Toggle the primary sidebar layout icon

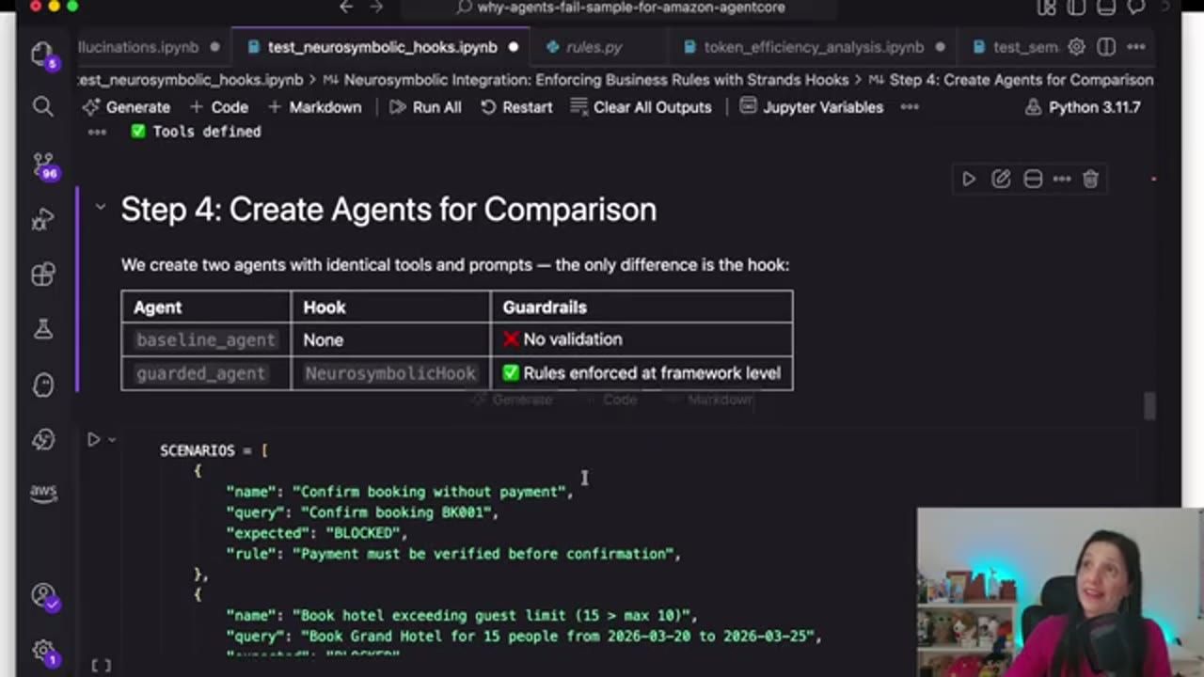tap(1076, 8)
